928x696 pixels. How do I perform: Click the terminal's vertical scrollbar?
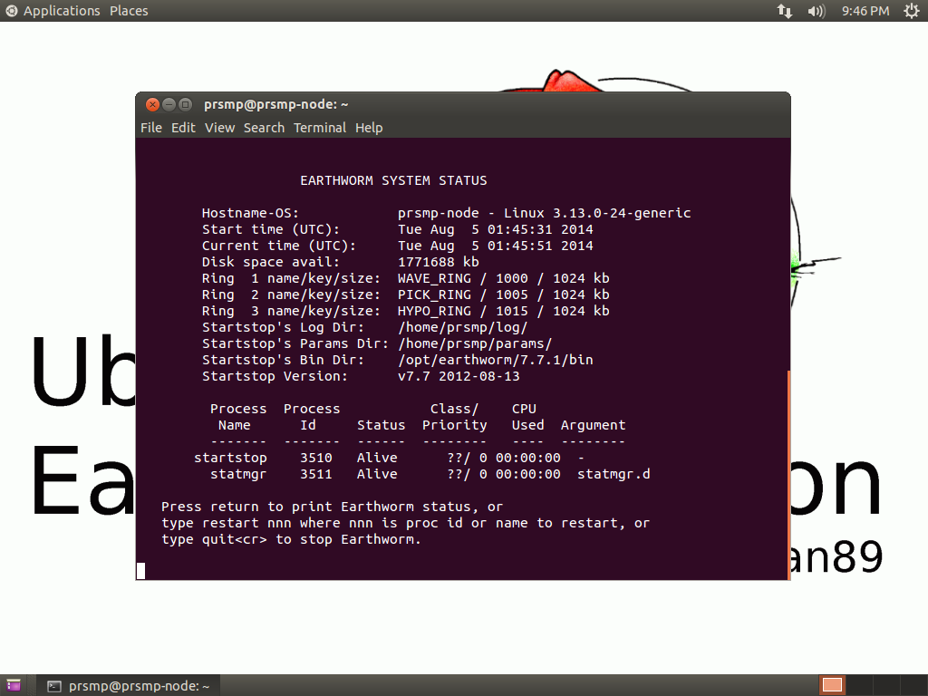tap(788, 471)
